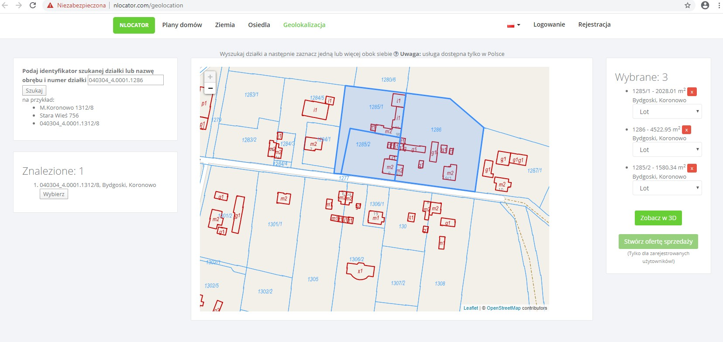Open the language flag selector
This screenshot has width=723, height=342.
pyautogui.click(x=513, y=25)
